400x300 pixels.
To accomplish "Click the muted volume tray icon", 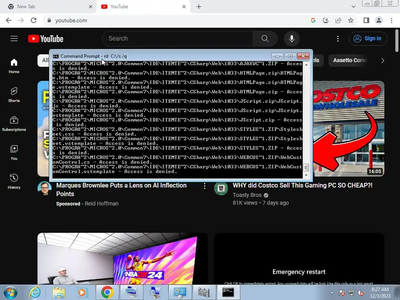I will tap(361, 293).
